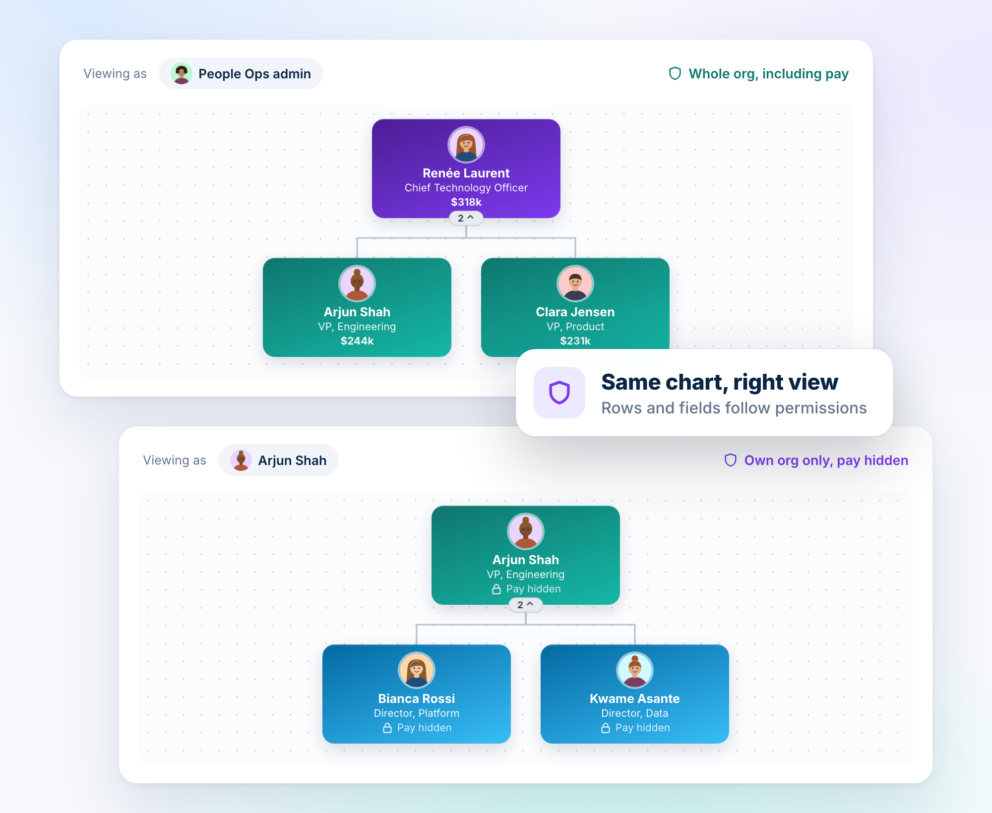Viewport: 992px width, 813px height.
Task: Click shield icon next to 'Own org only, pay hidden'
Action: pos(731,460)
